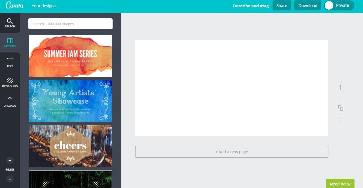Open the Need help? button
This screenshot has height=188, width=363.
(340, 183)
